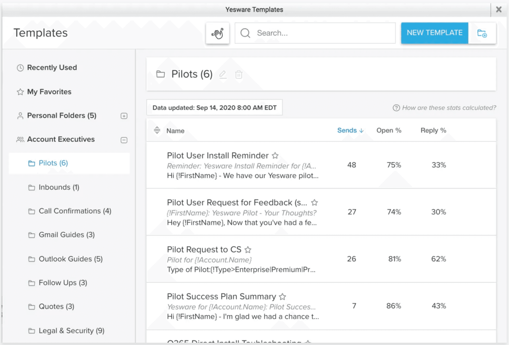
Task: Click the NEW TEMPLATE button
Action: point(434,33)
